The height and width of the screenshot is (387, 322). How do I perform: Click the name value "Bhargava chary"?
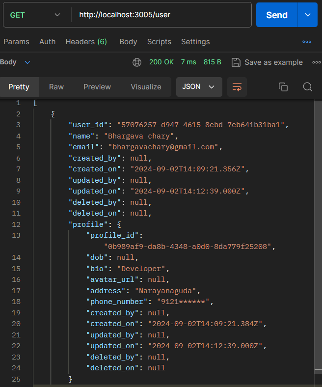point(139,136)
